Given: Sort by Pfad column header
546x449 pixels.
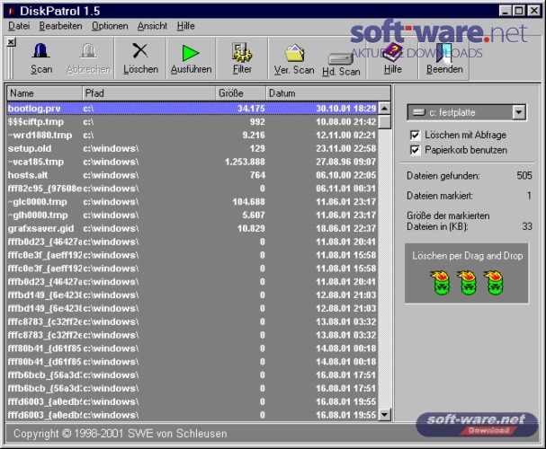Looking at the screenshot, I should pyautogui.click(x=149, y=93).
